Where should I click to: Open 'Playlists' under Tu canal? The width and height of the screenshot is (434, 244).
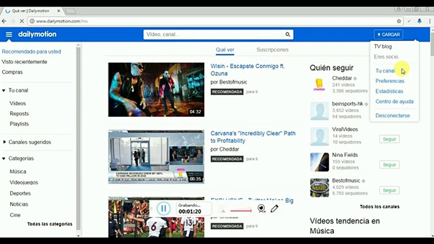coord(19,124)
